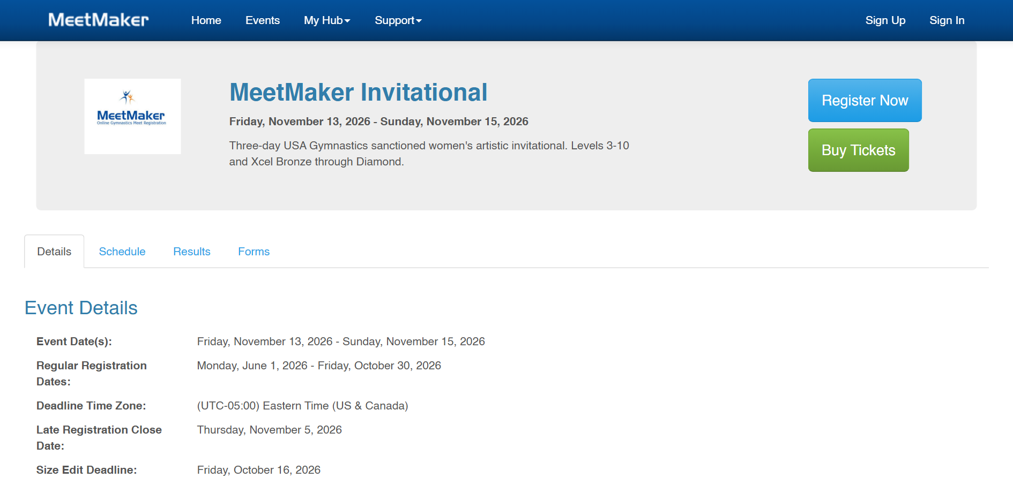Click the Sign Up link
The image size is (1013, 478).
coord(885,20)
